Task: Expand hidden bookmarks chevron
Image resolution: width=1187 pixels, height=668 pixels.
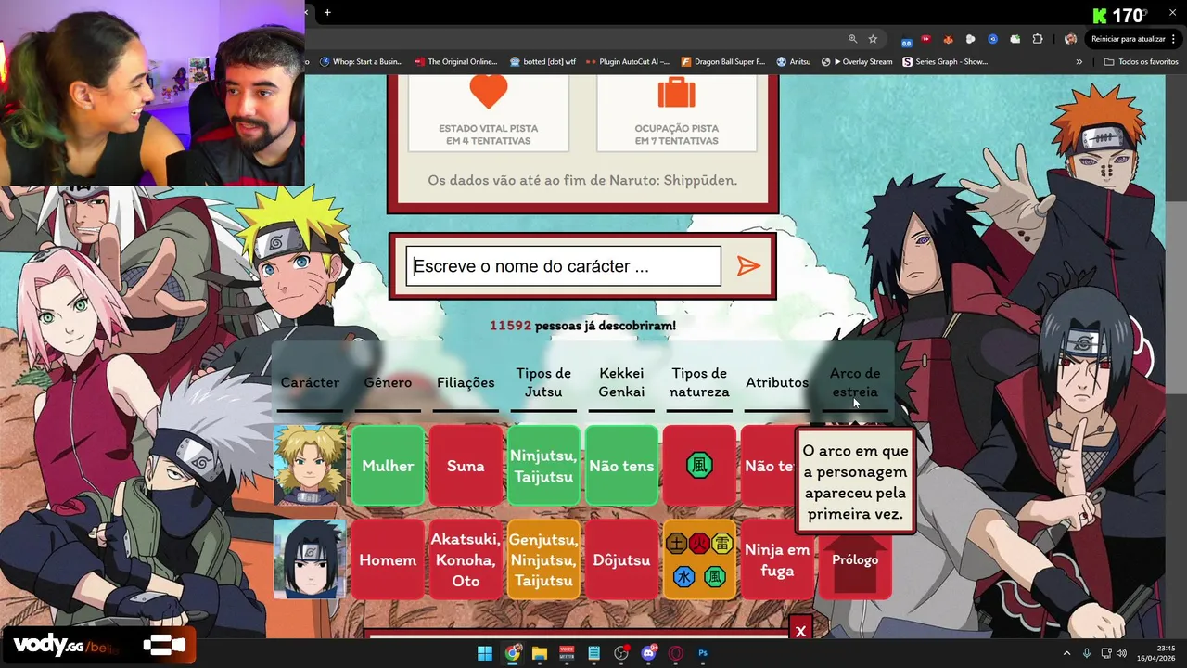Action: coord(1079,62)
